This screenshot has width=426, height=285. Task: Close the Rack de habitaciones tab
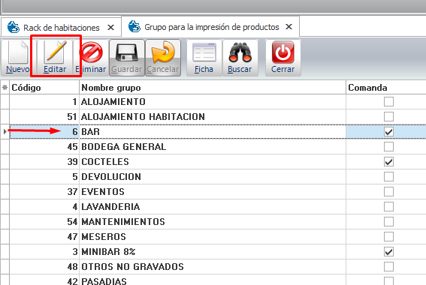[x=110, y=28]
